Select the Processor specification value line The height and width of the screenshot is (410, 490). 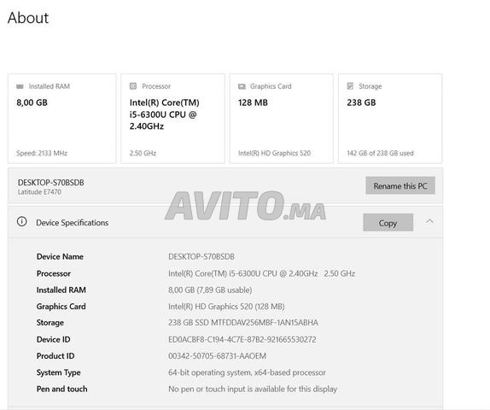(x=261, y=273)
